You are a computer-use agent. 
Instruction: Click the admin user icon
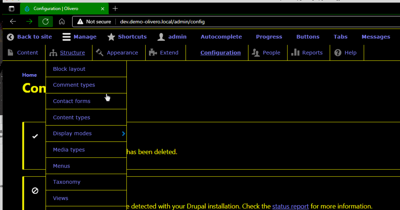click(161, 37)
